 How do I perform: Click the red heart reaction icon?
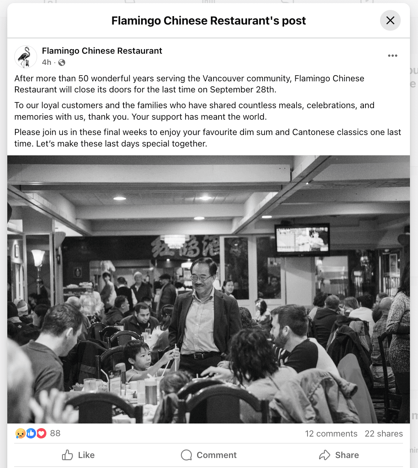click(x=41, y=433)
